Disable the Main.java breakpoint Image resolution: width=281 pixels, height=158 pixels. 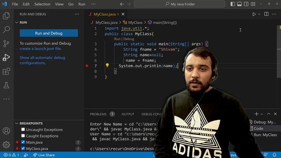click(x=23, y=142)
